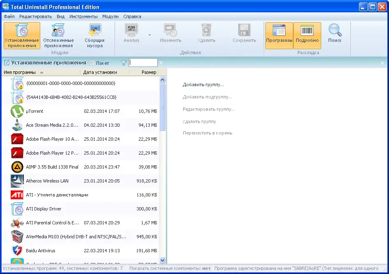Screen dimensions: 389x274
Task: Click the size value 945,00 КБ
Action: coord(147,237)
